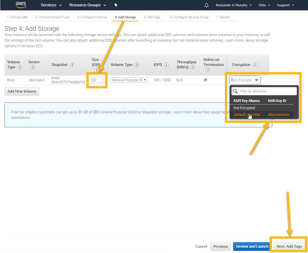Screen dimensions: 308x253
Task: Go to 1. Choose AMI step
Action: [17, 17]
